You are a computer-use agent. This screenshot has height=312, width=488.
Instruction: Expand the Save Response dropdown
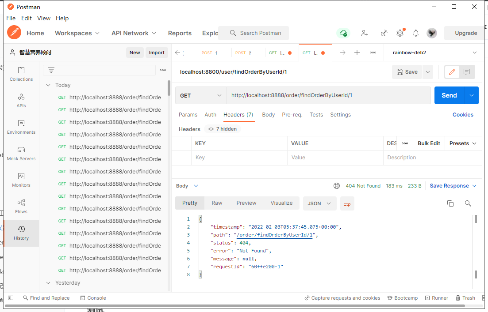click(x=453, y=186)
